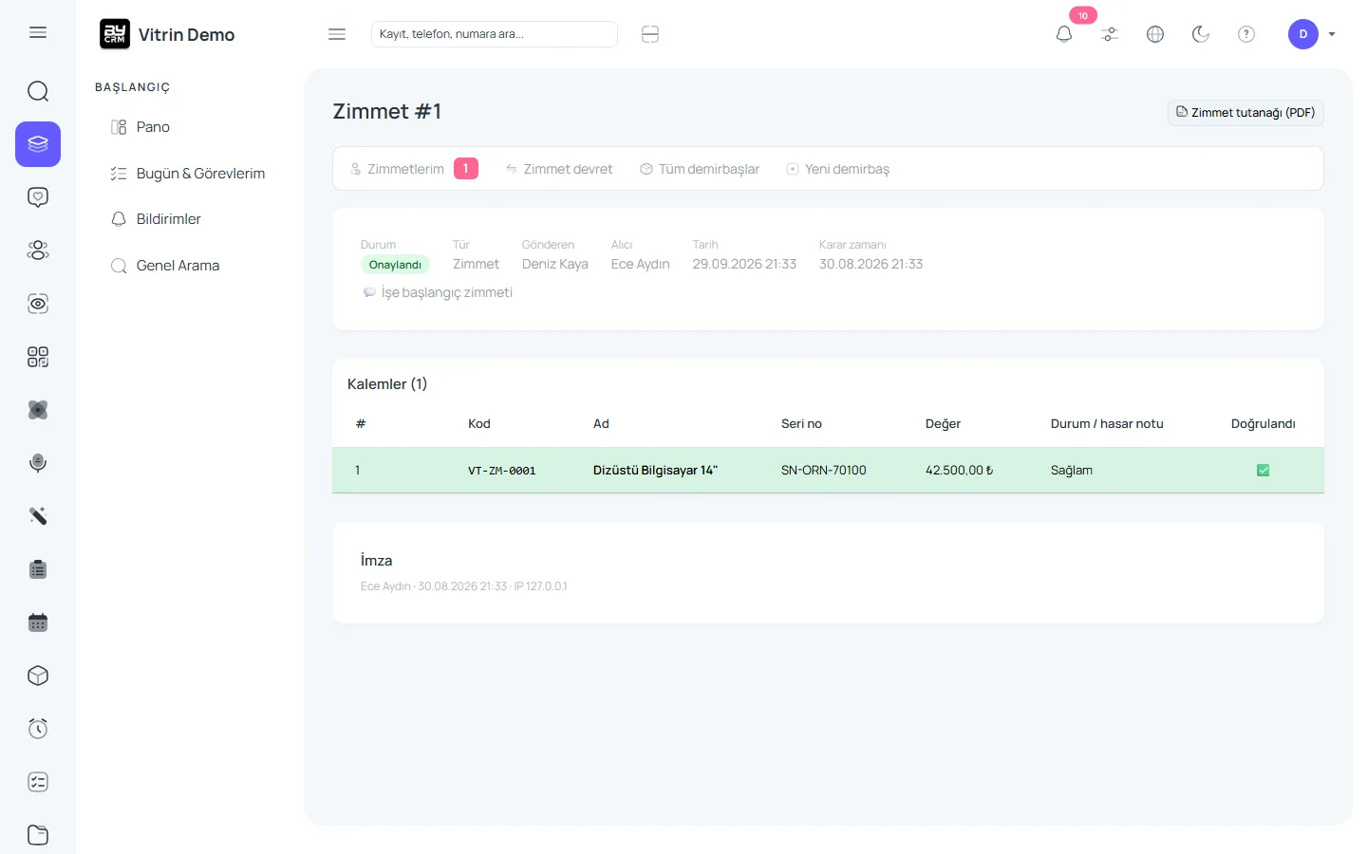Screen dimensions: 1367x854
Task: Switch to the Zimmetlerim tab
Action: (414, 169)
